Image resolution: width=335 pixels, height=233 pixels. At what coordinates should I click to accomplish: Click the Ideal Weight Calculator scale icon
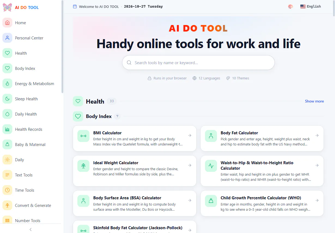pyautogui.click(x=83, y=166)
